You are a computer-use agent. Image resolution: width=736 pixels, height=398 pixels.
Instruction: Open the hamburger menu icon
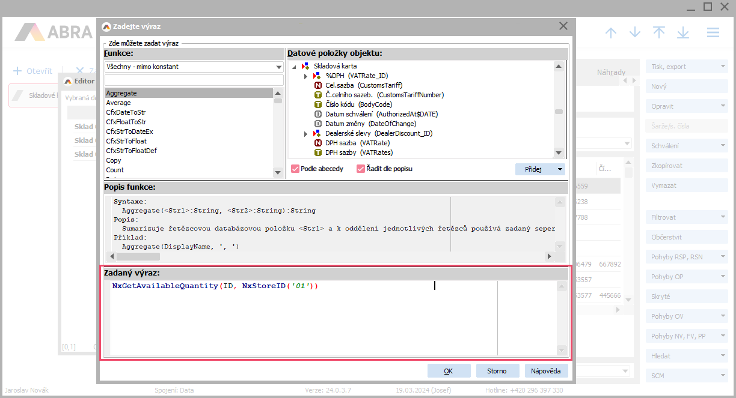[x=713, y=32]
